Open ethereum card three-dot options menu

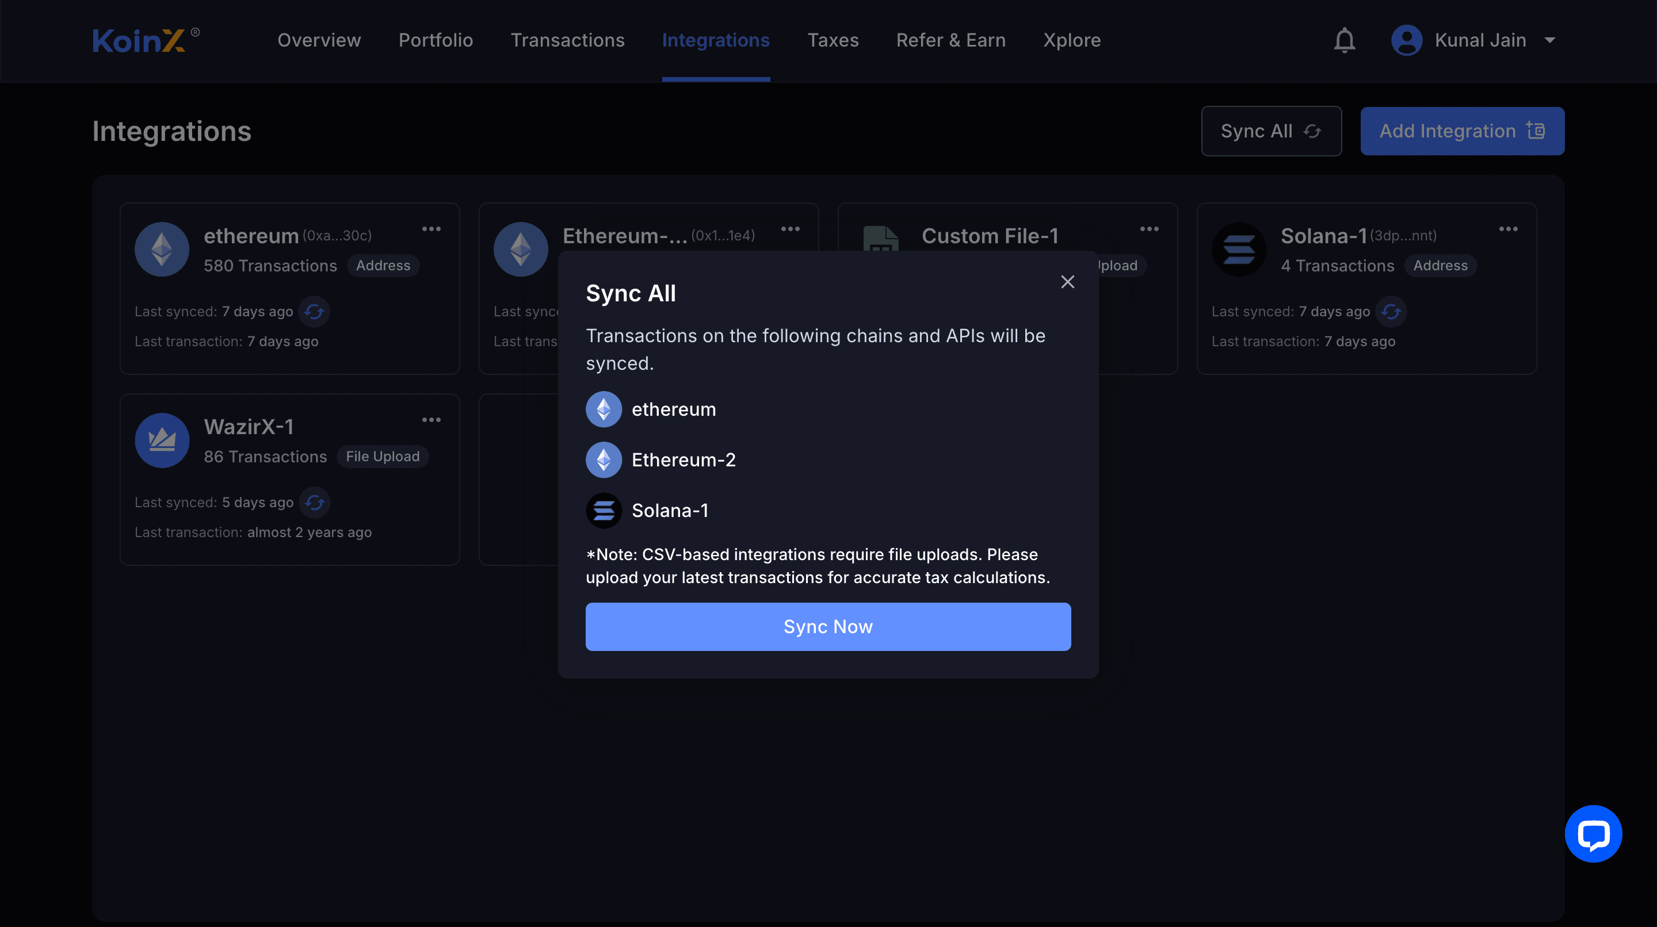click(431, 229)
